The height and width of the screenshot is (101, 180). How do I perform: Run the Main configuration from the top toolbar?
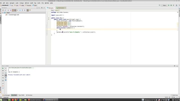click(169, 5)
